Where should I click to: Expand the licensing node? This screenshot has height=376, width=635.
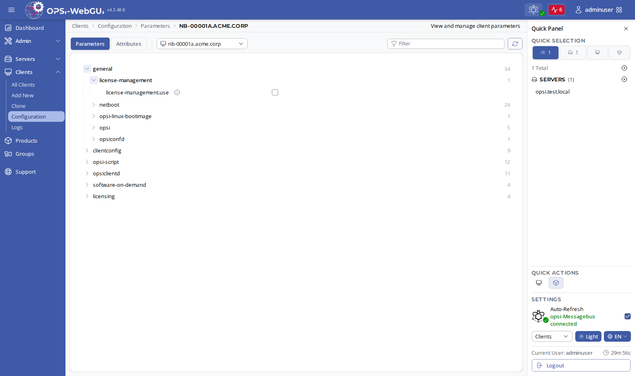tap(87, 196)
